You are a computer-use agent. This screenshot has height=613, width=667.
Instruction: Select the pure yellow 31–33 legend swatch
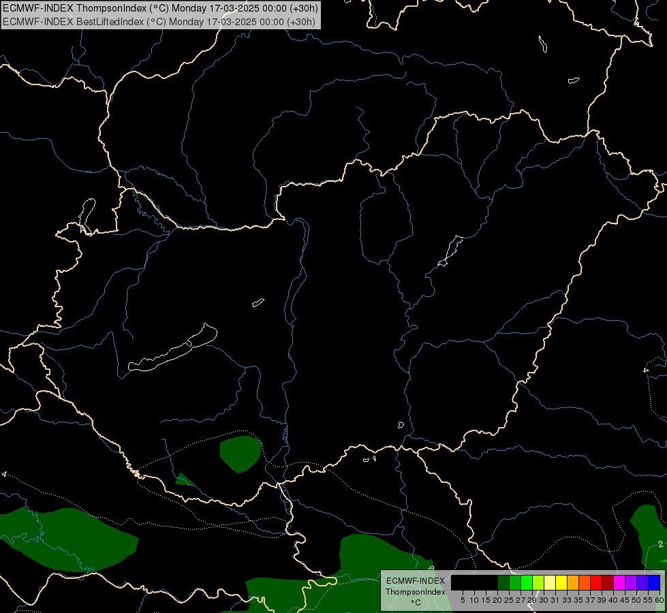[x=561, y=582]
